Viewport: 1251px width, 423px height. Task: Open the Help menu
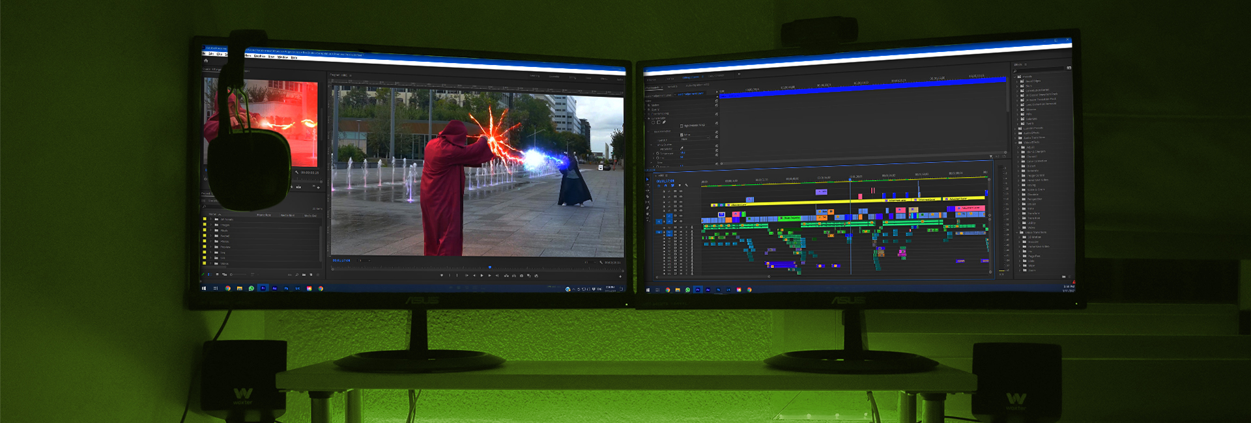pyautogui.click(x=295, y=57)
